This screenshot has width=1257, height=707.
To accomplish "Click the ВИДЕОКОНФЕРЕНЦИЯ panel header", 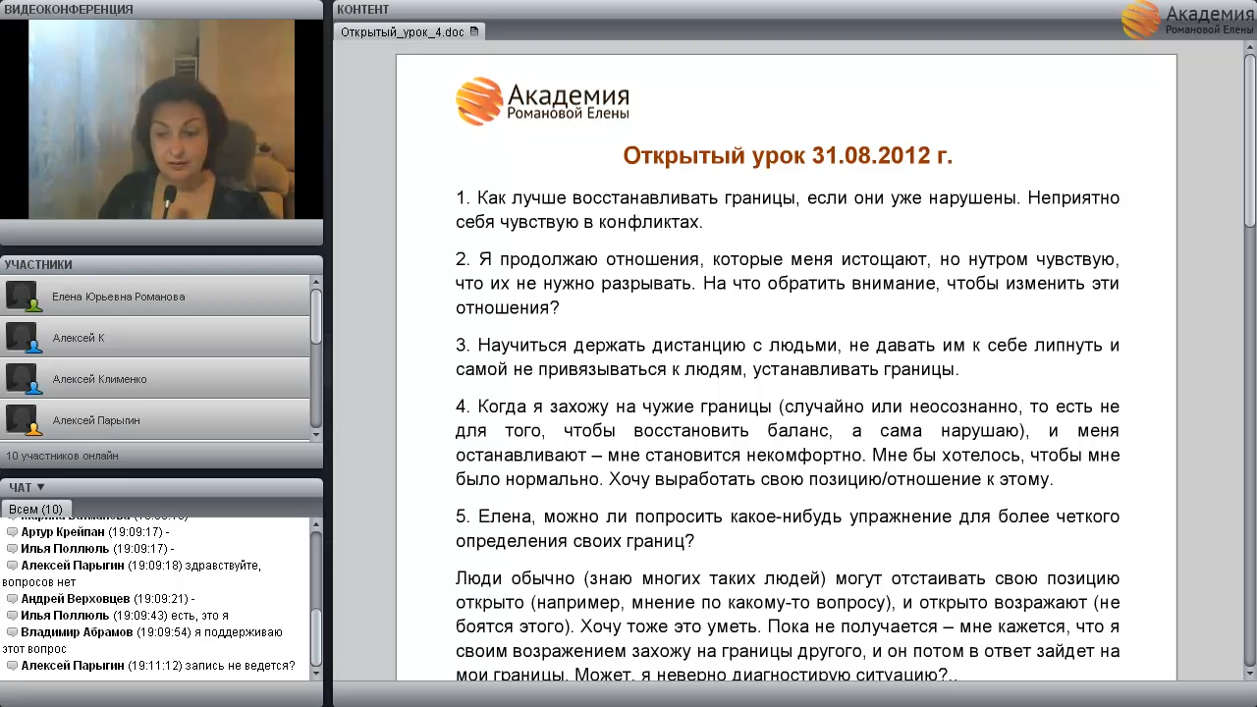I will click(x=161, y=9).
